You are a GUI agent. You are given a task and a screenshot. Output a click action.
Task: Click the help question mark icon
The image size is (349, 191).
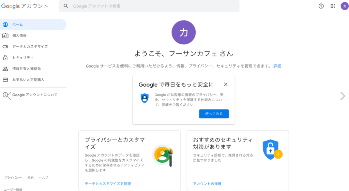tap(321, 6)
